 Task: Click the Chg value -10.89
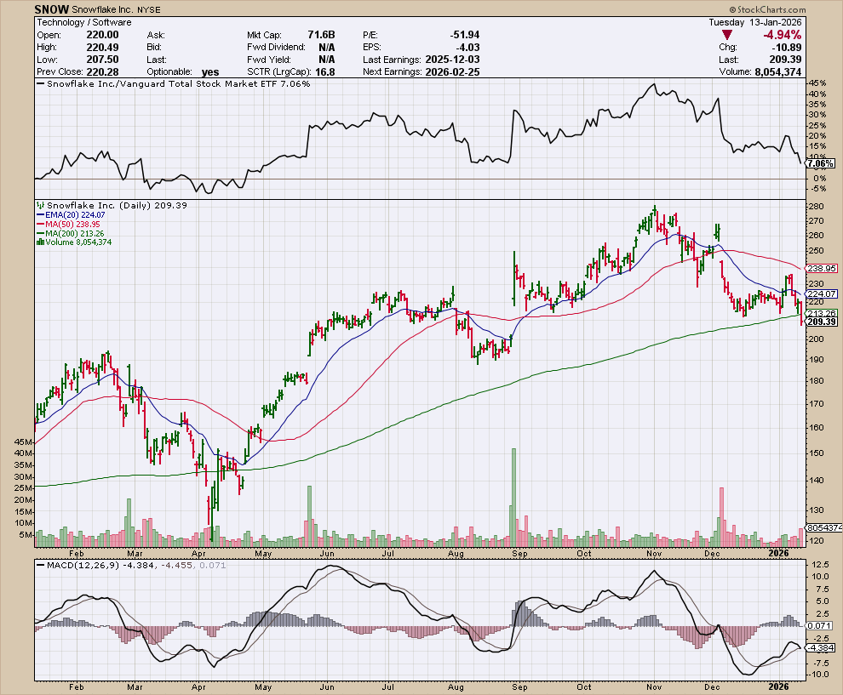point(787,48)
